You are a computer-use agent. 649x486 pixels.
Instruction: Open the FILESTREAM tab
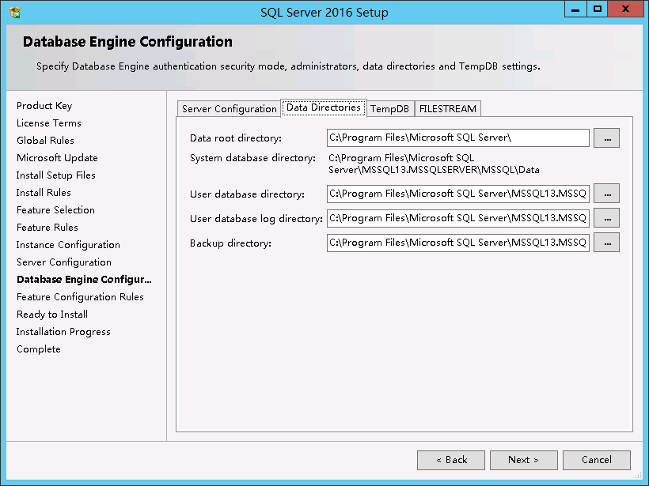click(448, 109)
